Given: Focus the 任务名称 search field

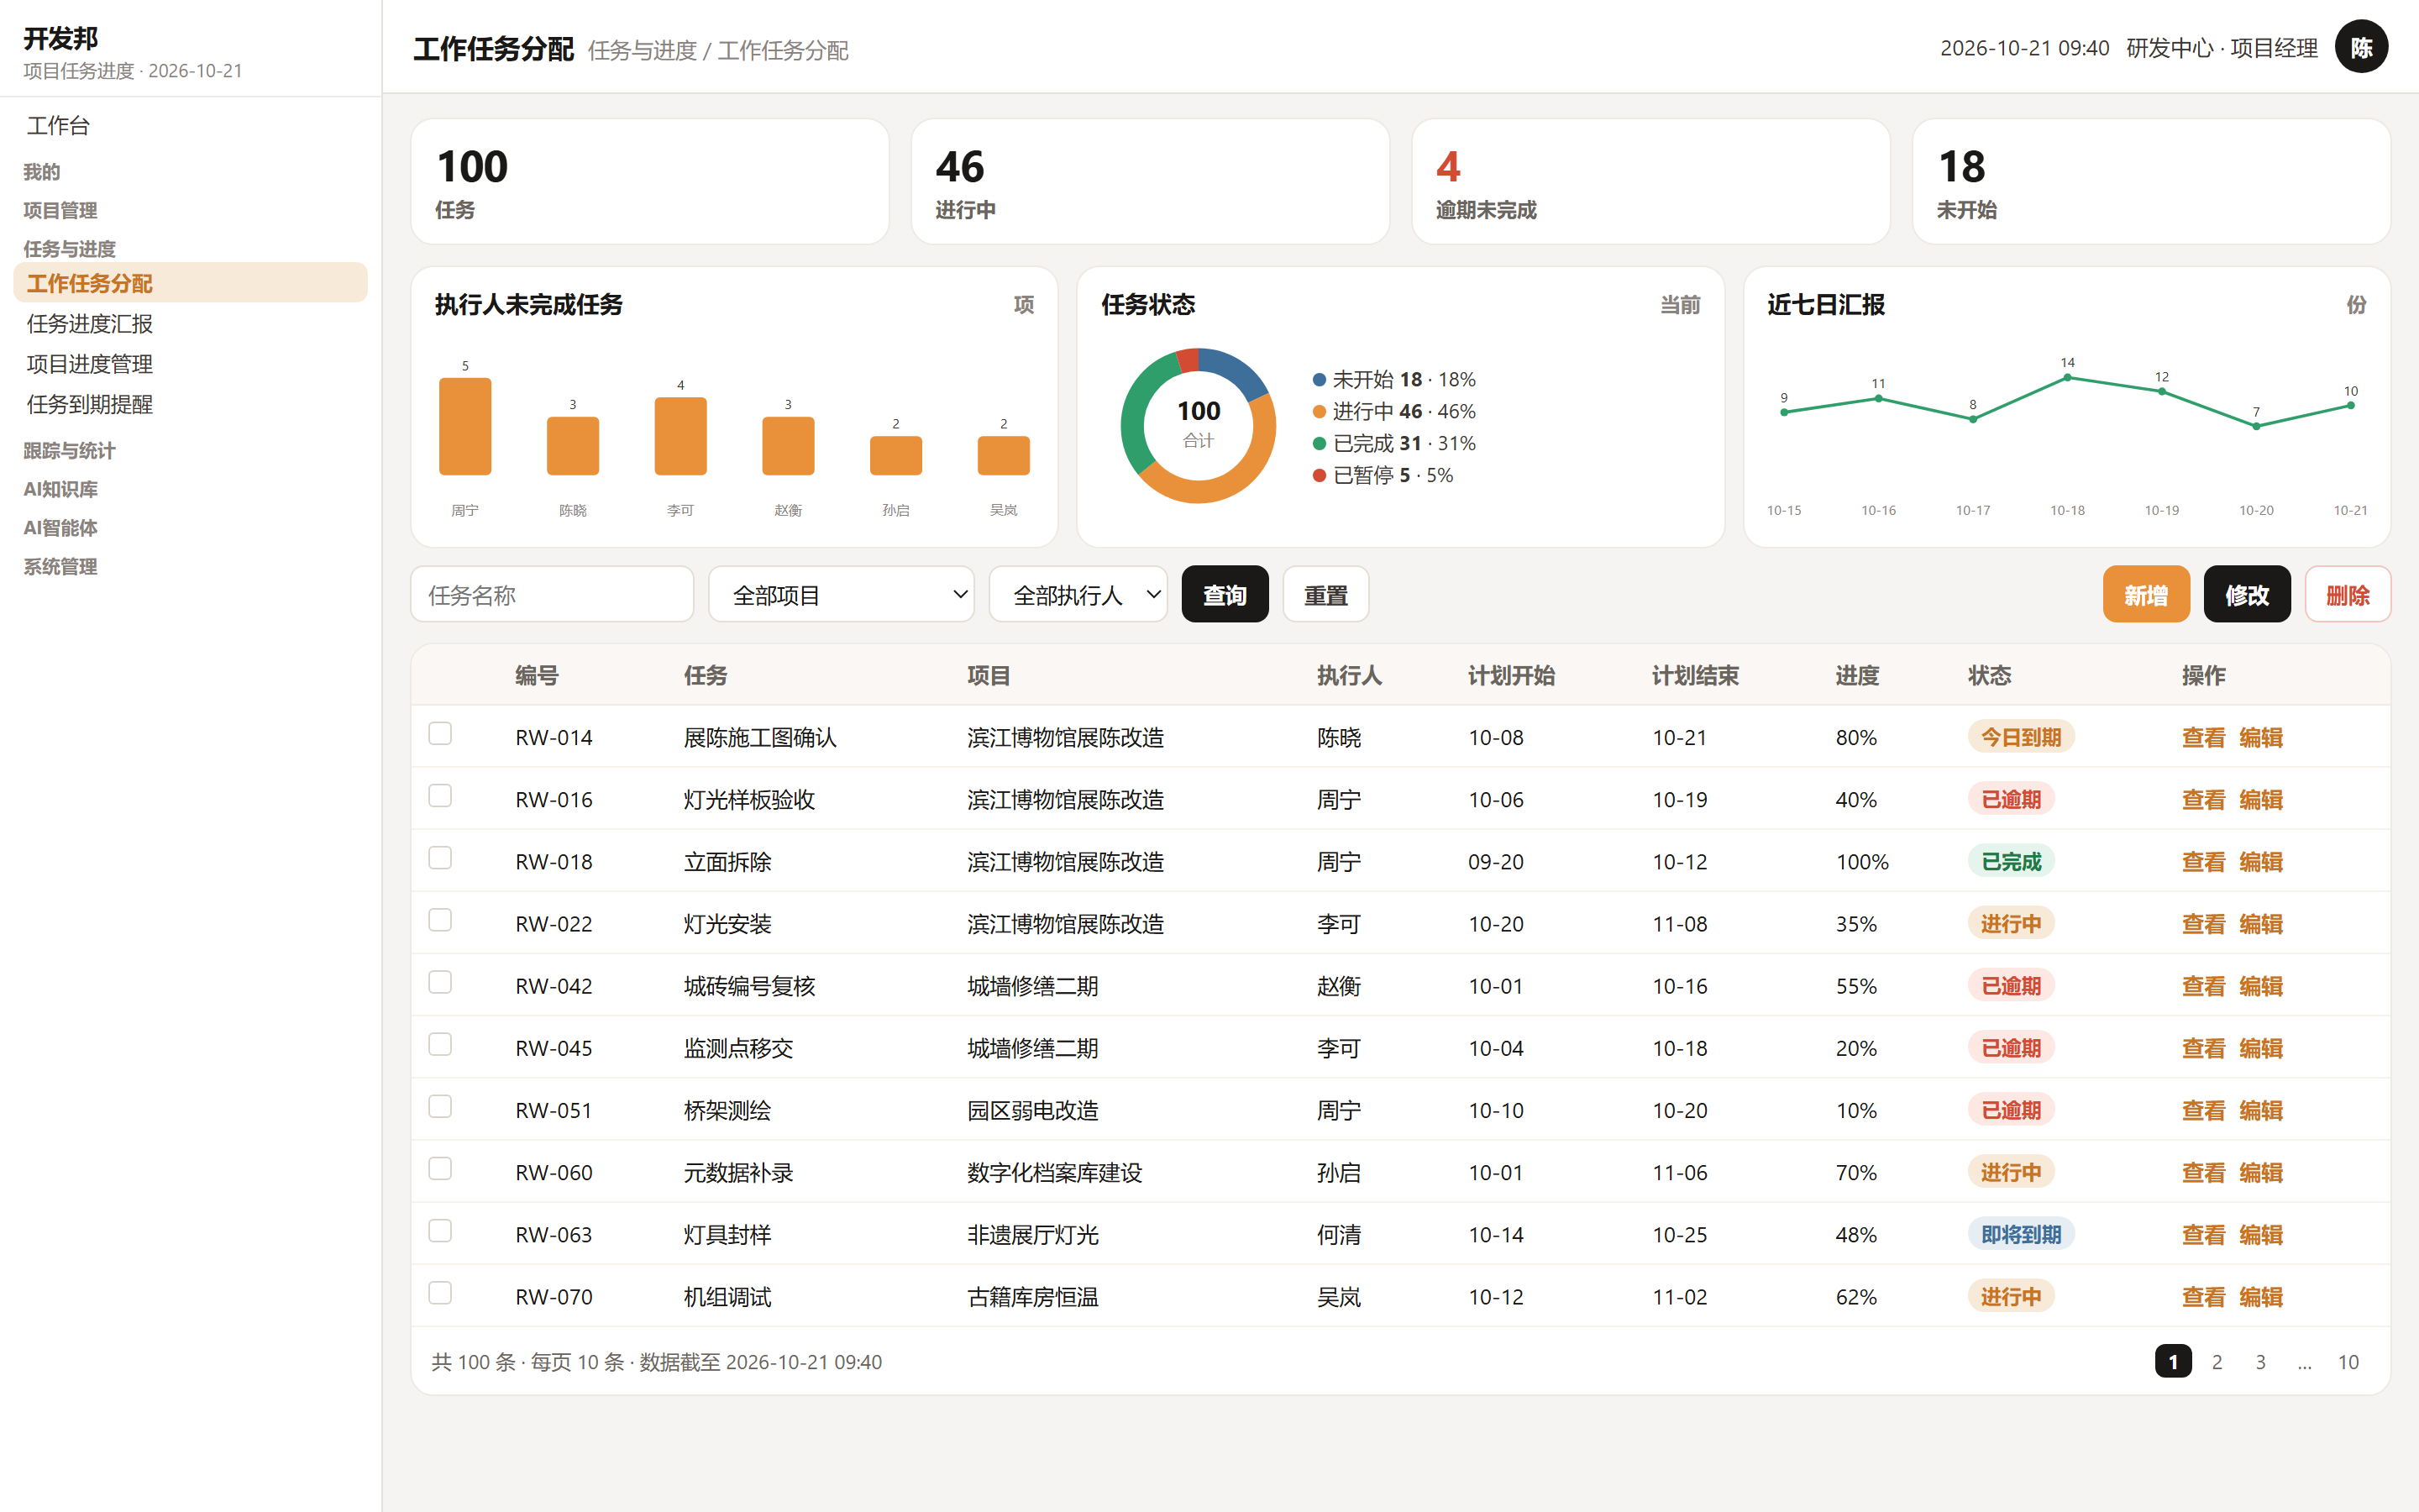Looking at the screenshot, I should [552, 595].
